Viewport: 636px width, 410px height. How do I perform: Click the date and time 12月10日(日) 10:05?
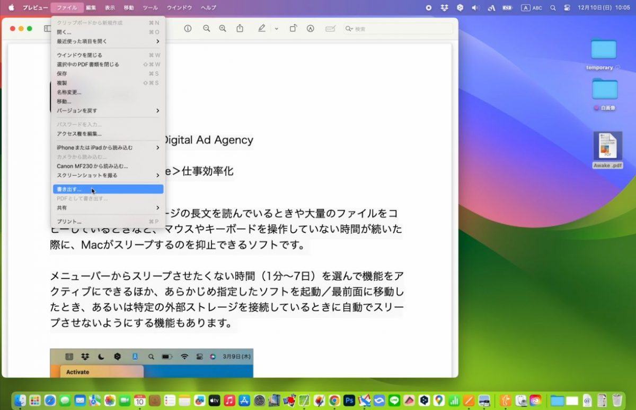tap(604, 8)
